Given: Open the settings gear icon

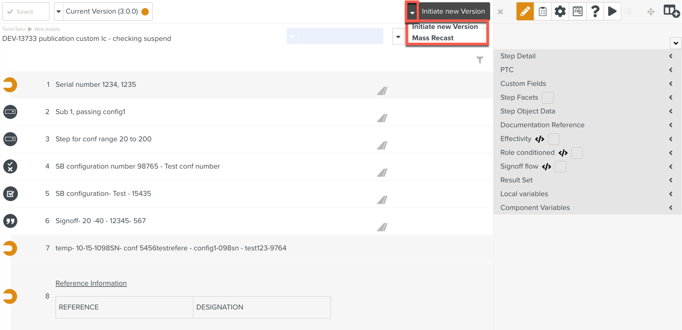Looking at the screenshot, I should [x=560, y=11].
